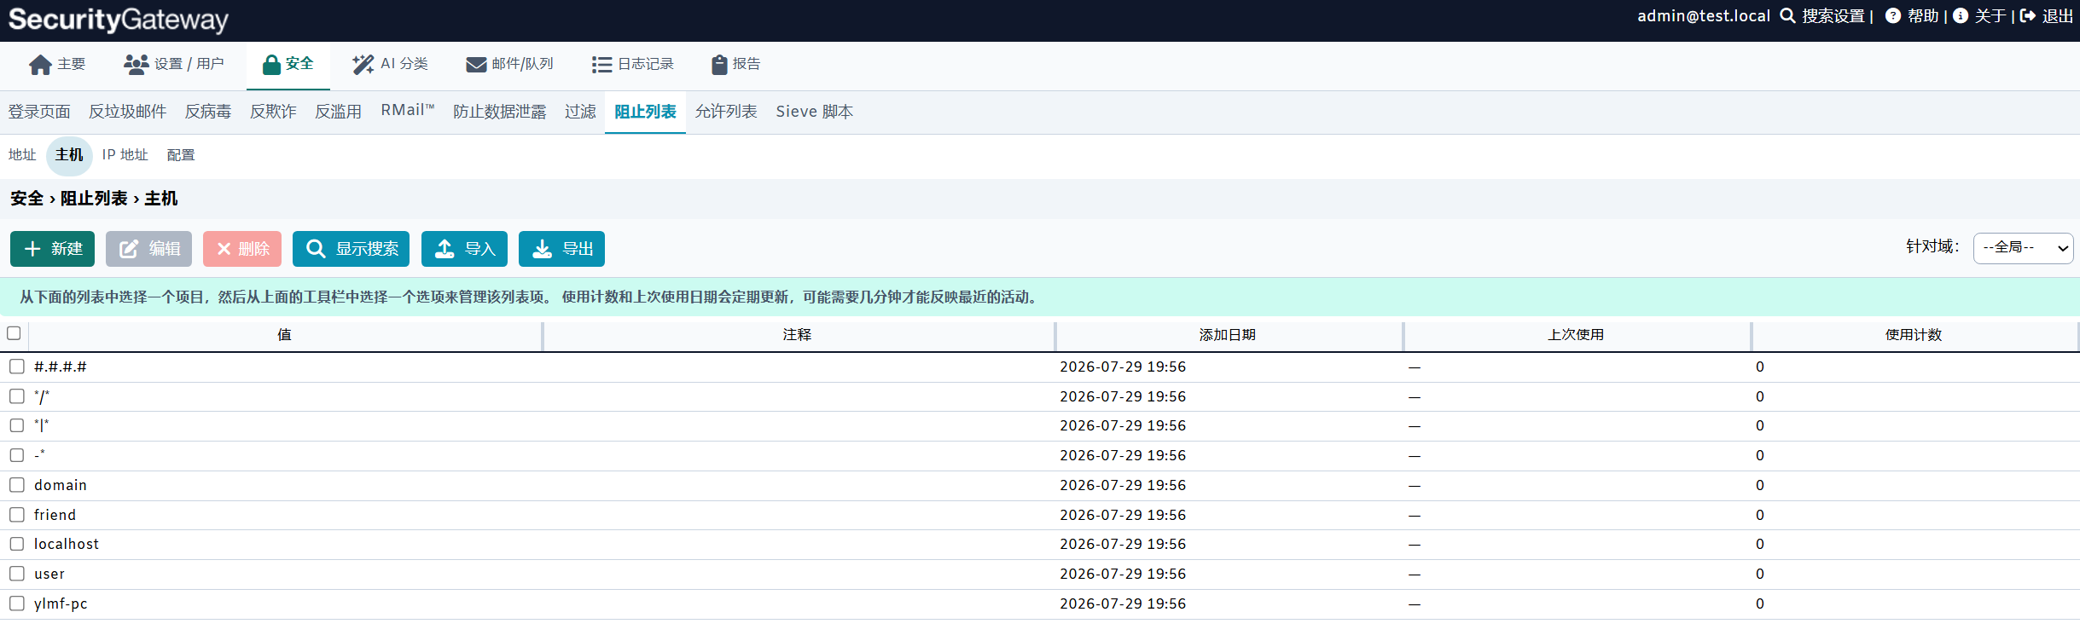Viewport: 2080px width, 641px height.
Task: Open the 反垃圾邮件 tab
Action: tap(127, 112)
